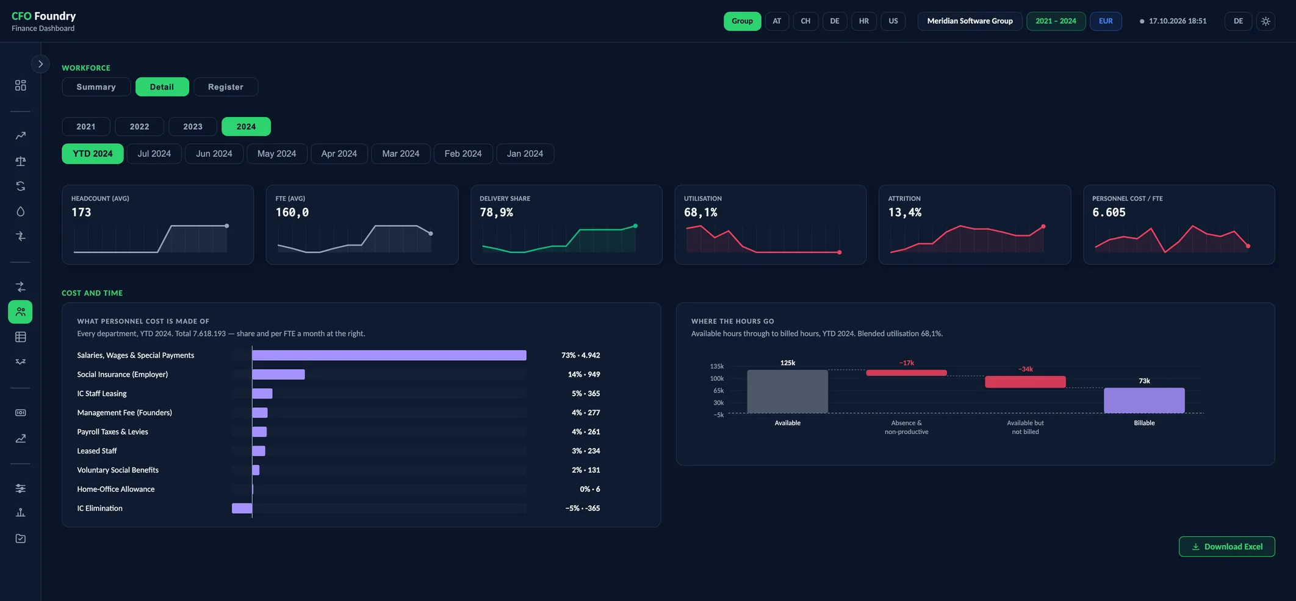1296x601 pixels.
Task: Open the Meridian Software Group company selector
Action: coord(970,21)
